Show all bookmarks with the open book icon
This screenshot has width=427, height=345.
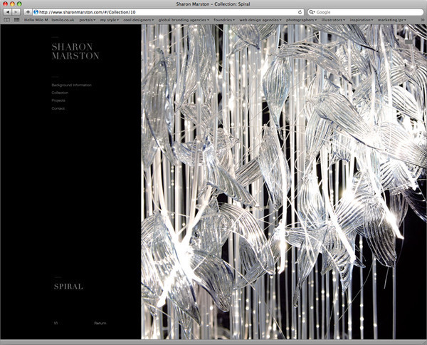7,20
